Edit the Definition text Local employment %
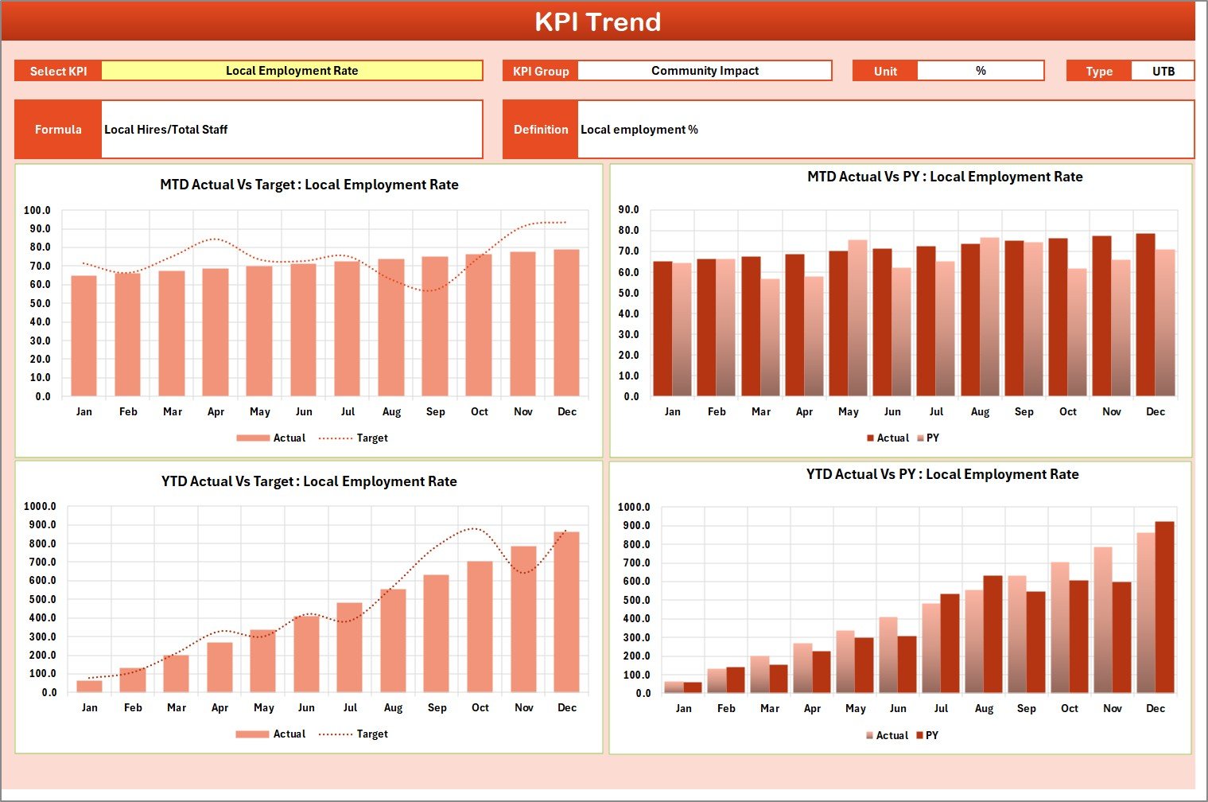This screenshot has width=1208, height=802. (x=639, y=129)
